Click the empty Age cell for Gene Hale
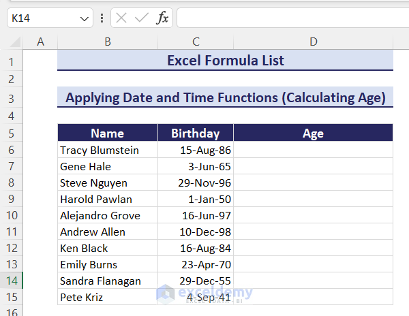The image size is (409, 316). 313,166
